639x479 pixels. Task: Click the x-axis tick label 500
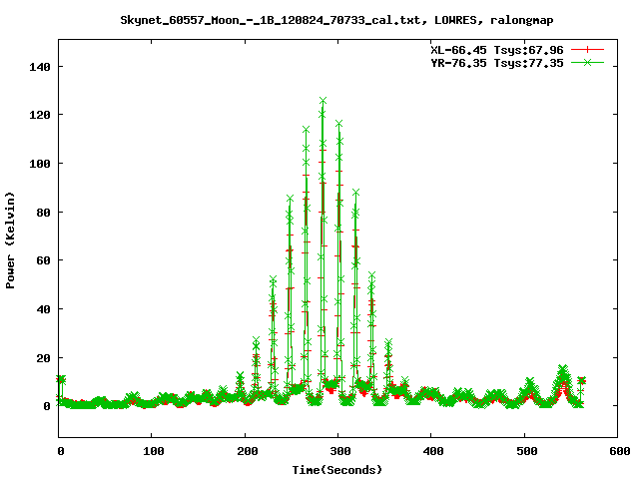pos(527,451)
